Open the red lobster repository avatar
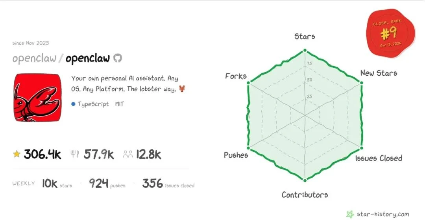 point(38,97)
